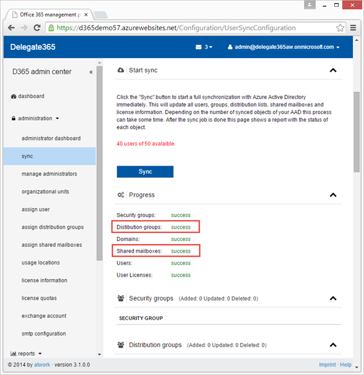The width and height of the screenshot is (364, 375).
Task: Reload the page with the refresh icon
Action: [x=37, y=28]
